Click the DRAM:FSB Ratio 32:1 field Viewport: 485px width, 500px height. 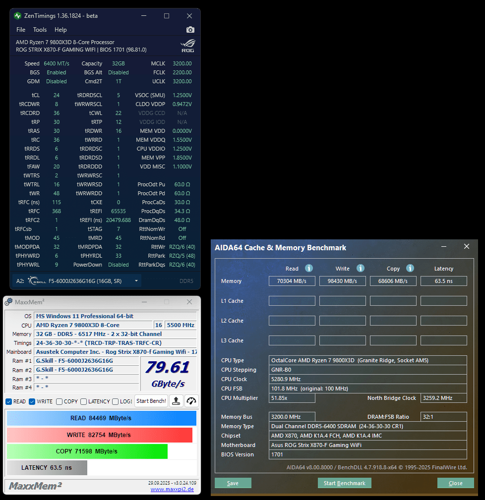click(443, 417)
